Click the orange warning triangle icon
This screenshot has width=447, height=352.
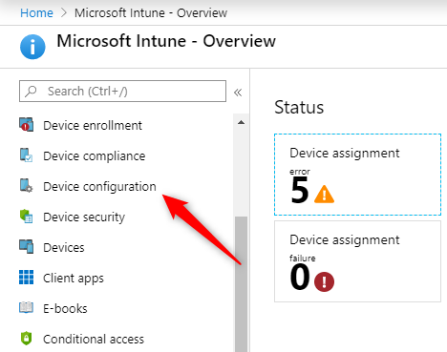pos(324,194)
